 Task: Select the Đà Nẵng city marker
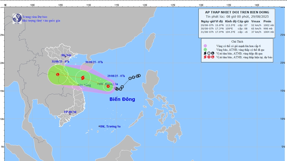78,85
